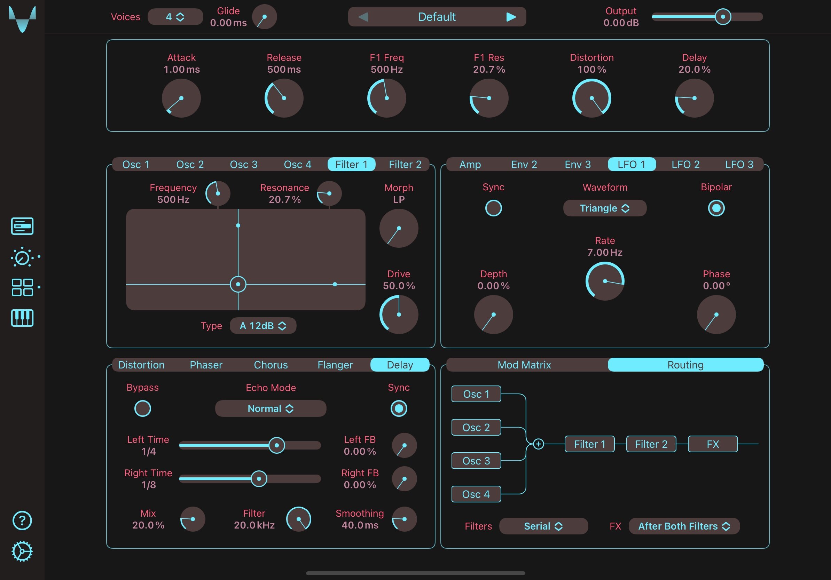The image size is (831, 580).
Task: Click the FX routing block
Action: [713, 444]
